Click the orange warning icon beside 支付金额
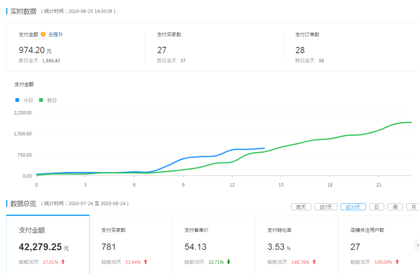The width and height of the screenshot is (419, 274). [x=43, y=34]
